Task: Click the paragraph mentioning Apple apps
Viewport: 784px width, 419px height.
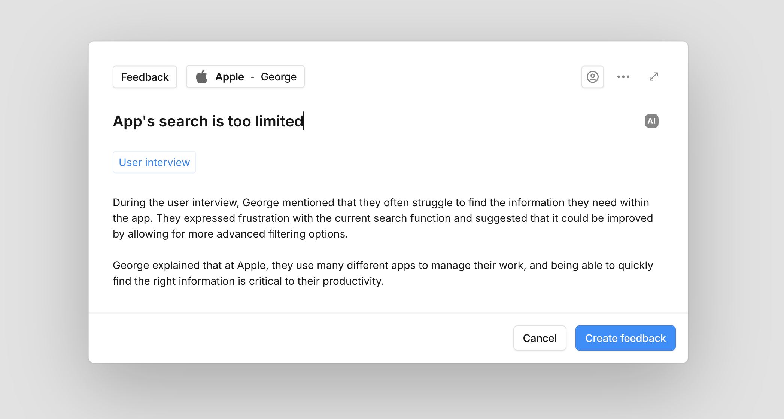Action: (382, 273)
